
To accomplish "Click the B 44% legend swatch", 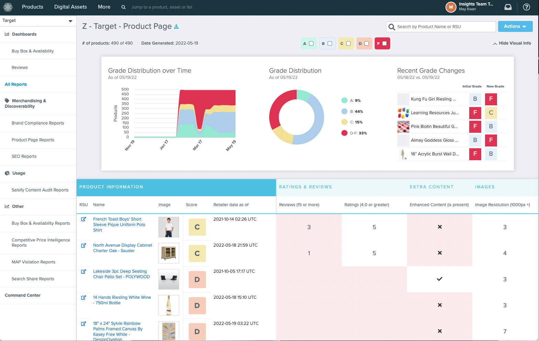I will 344,111.
